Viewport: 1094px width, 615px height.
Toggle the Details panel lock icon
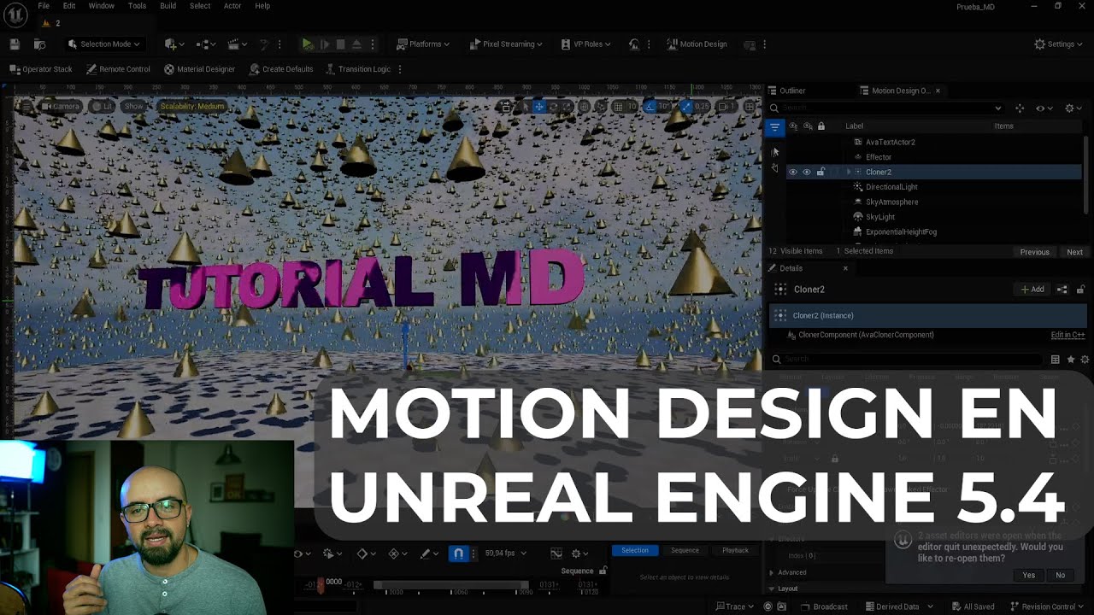(1080, 290)
